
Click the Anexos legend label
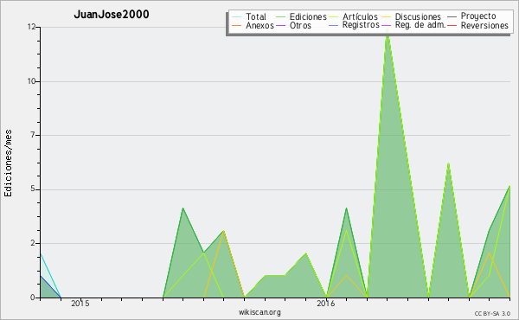coord(259,25)
